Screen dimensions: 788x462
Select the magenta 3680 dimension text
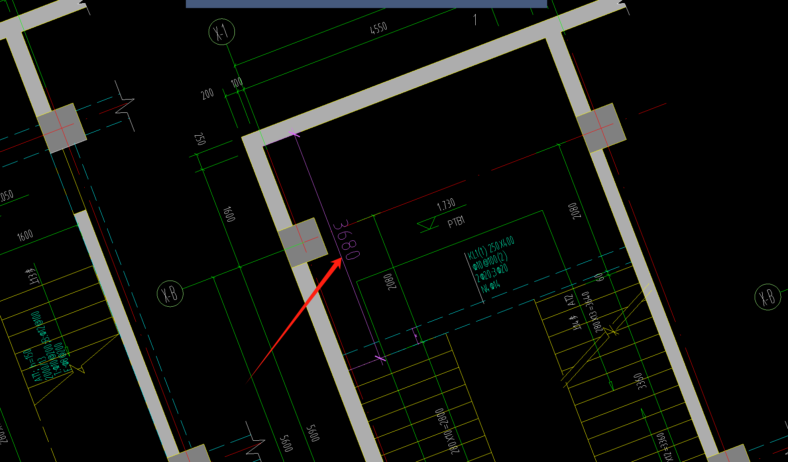tap(346, 240)
